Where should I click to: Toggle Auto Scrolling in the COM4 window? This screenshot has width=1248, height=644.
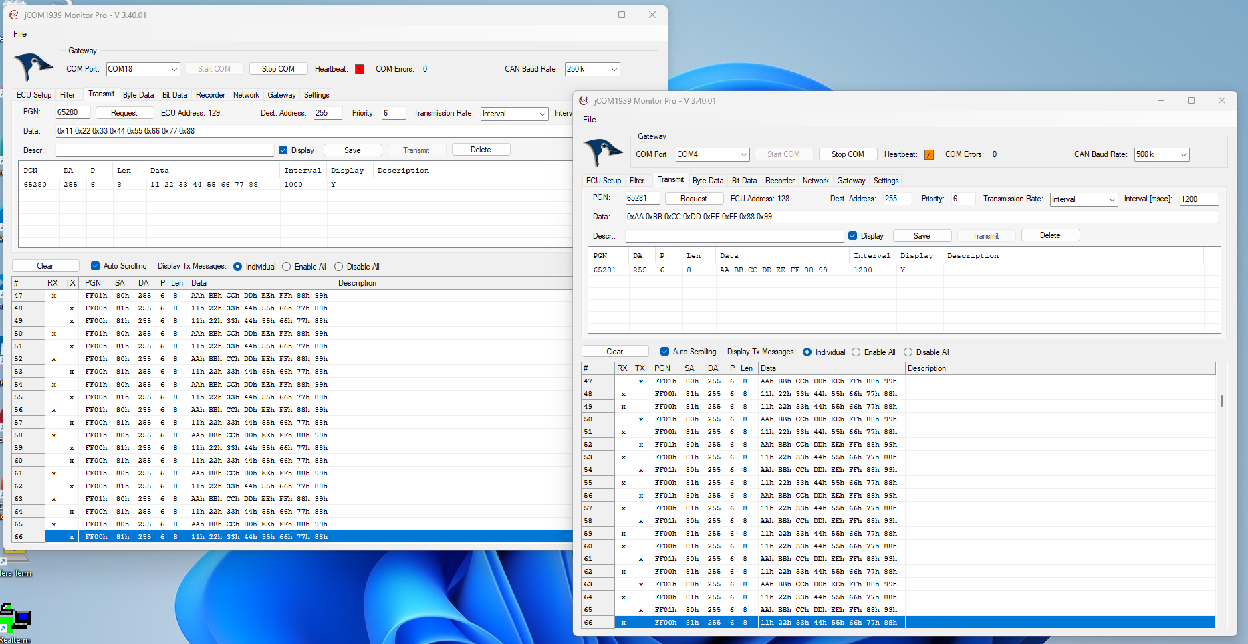664,352
